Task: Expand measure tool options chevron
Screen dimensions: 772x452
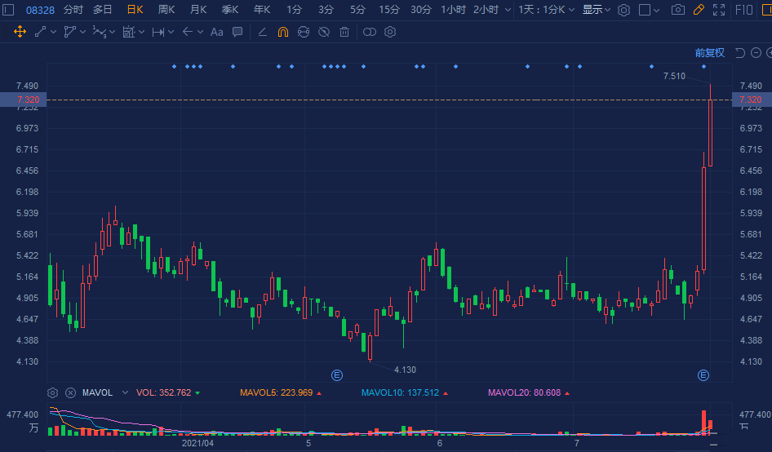Action: pyautogui.click(x=141, y=32)
